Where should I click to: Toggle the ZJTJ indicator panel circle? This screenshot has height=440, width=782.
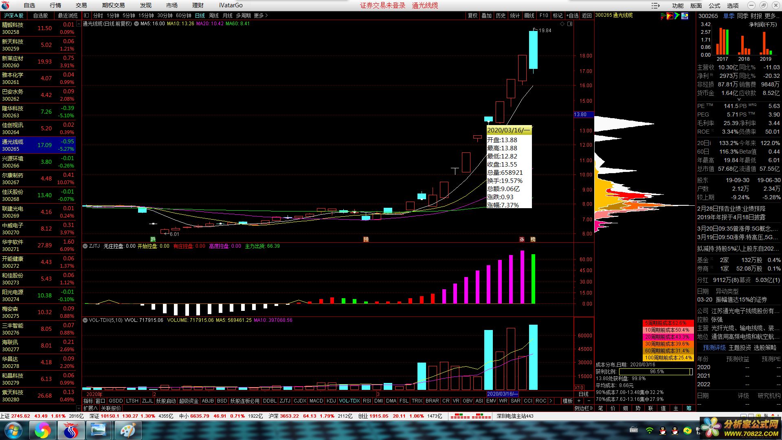pyautogui.click(x=85, y=246)
